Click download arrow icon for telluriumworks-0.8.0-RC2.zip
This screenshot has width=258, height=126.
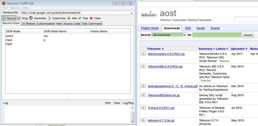[143, 54]
